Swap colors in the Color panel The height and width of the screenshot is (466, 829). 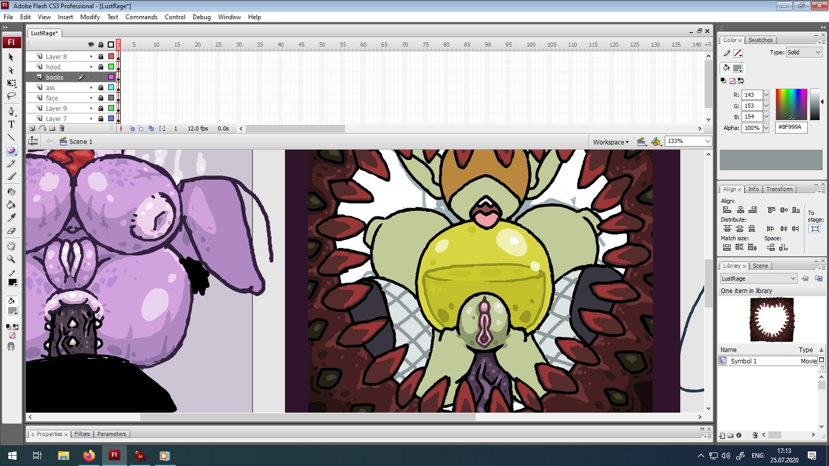[741, 81]
